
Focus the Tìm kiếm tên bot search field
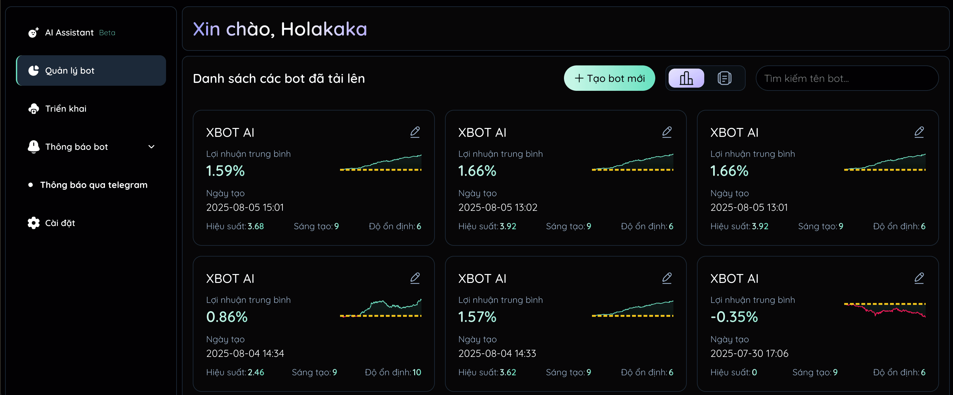[x=846, y=78]
